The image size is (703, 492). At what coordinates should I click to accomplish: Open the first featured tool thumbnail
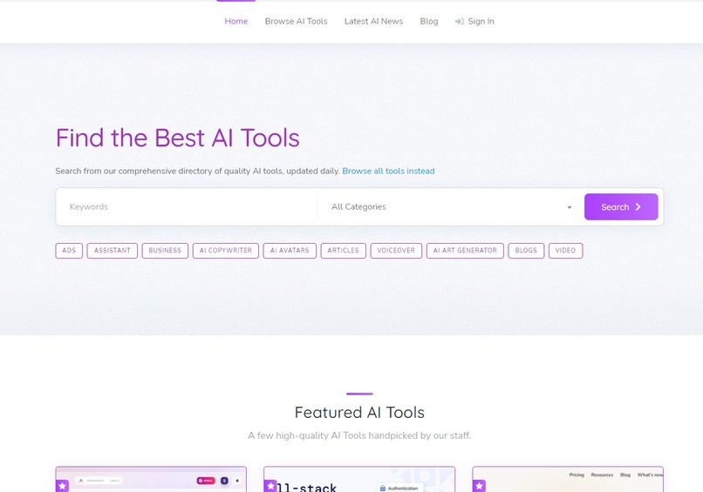click(x=151, y=480)
